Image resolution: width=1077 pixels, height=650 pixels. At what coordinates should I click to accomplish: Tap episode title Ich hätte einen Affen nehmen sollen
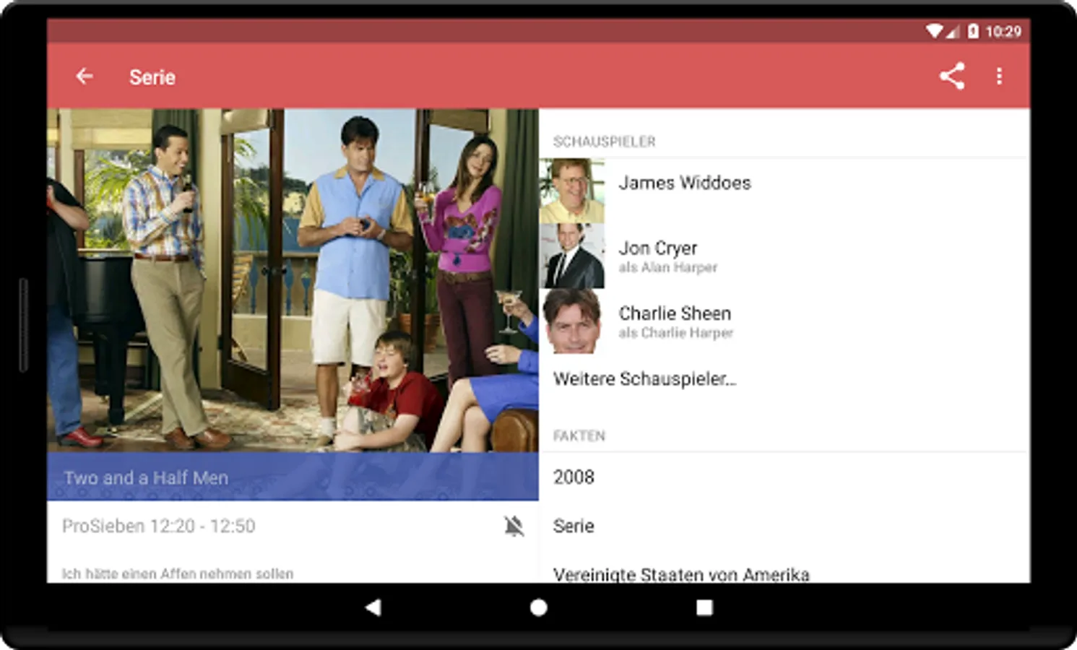pos(178,574)
